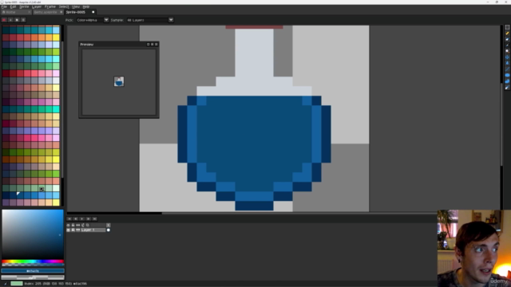This screenshot has height=287, width=511.
Task: Click inside the blue saturation-value color picker
Action: 33,234
